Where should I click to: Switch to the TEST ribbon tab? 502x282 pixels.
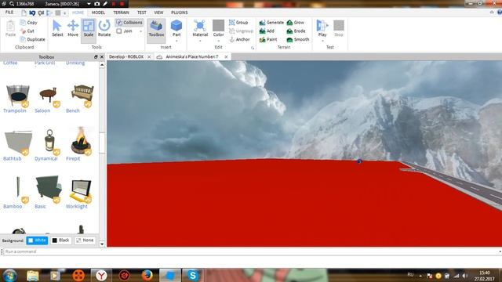141,13
